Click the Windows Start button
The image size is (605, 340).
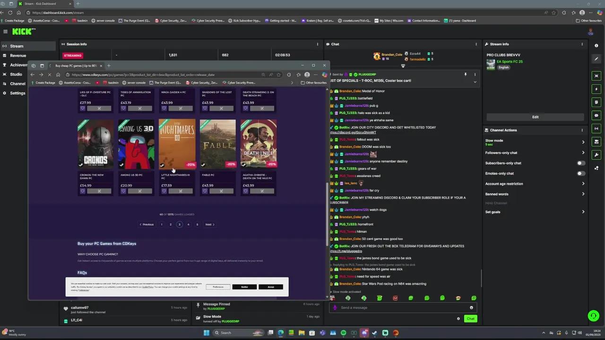point(207,333)
